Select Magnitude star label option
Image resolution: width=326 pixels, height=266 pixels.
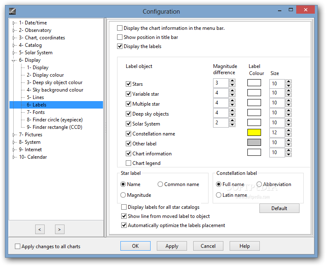click(123, 195)
